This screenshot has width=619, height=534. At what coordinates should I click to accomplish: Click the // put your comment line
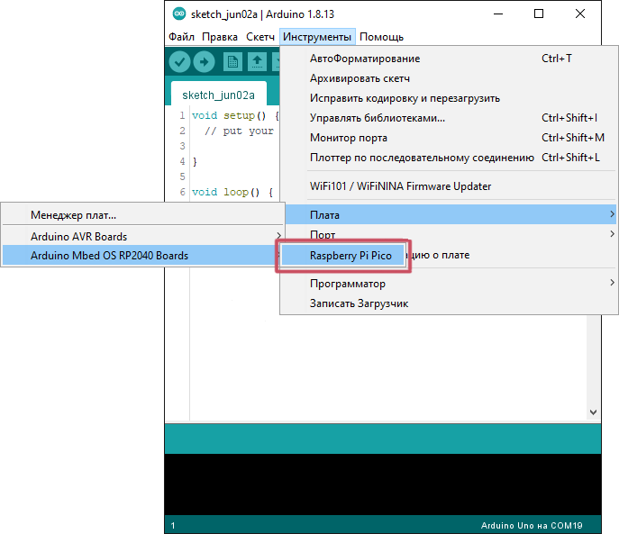coord(239,131)
